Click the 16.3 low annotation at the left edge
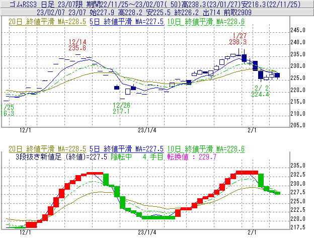This screenshot has width=314, height=239. pyautogui.click(x=7, y=113)
